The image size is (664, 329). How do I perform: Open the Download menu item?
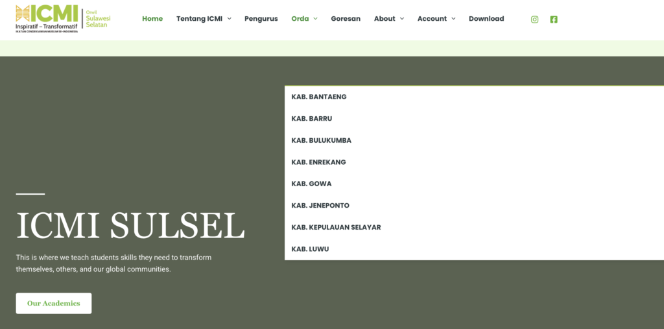pos(486,19)
